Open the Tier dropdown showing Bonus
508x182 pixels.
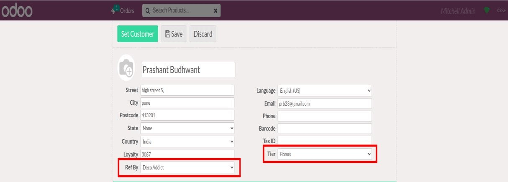325,154
